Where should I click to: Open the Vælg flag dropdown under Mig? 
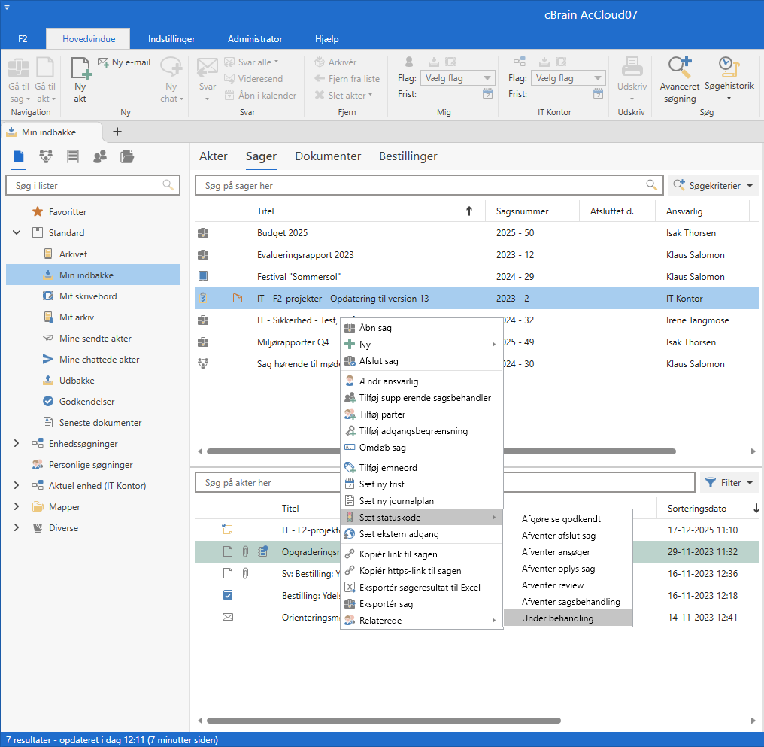click(458, 78)
